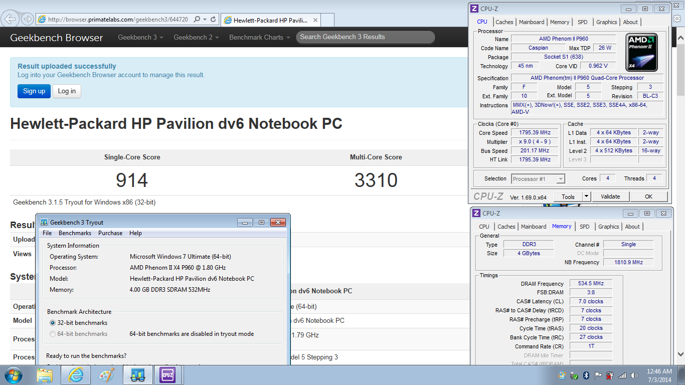Switch to Mainboard tab in lower CPU-Z window

click(x=534, y=227)
